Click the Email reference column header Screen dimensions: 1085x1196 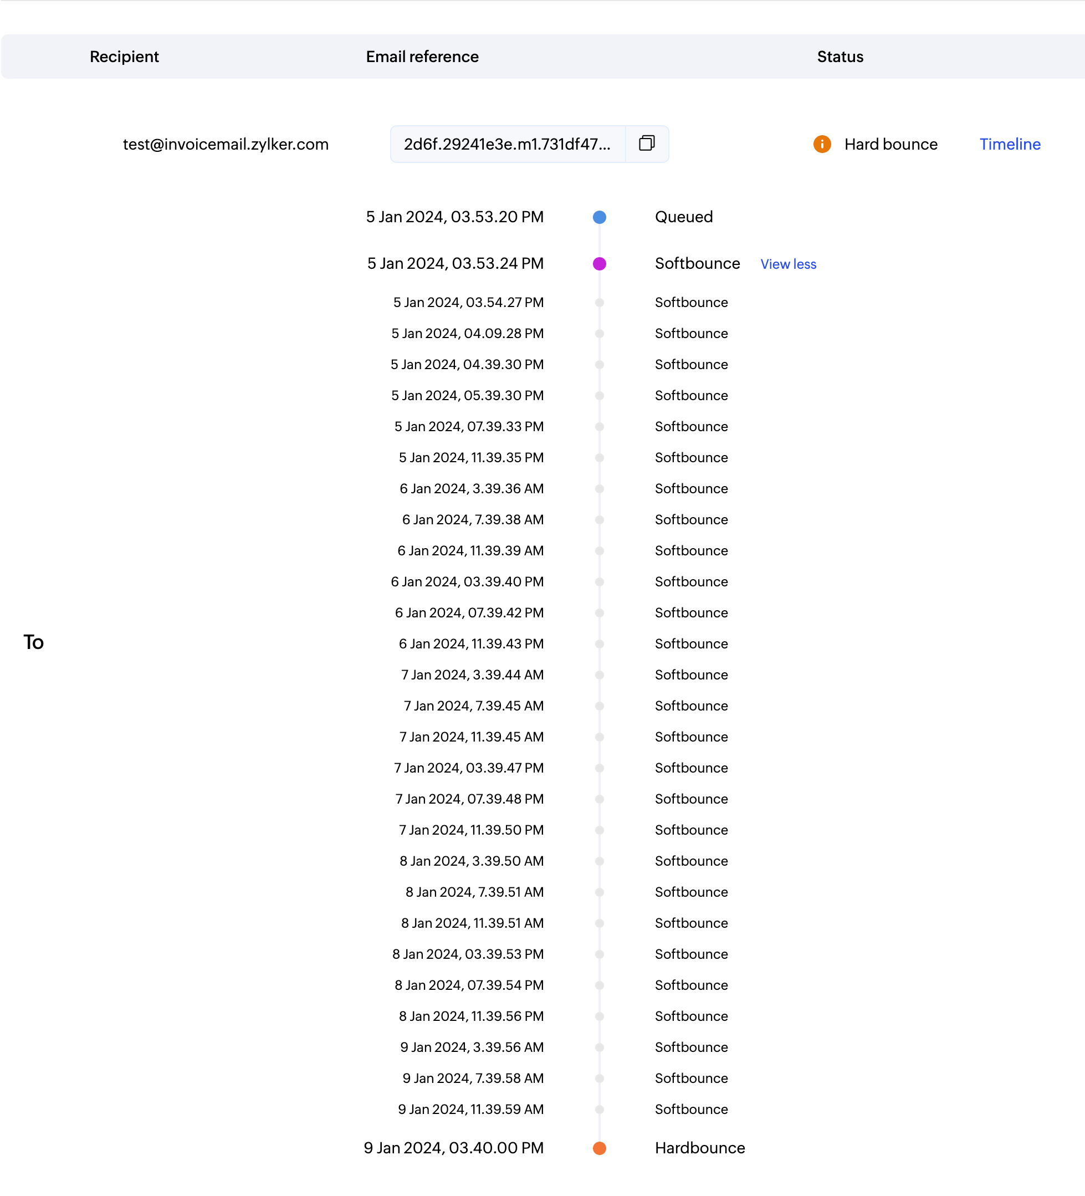pyautogui.click(x=422, y=57)
